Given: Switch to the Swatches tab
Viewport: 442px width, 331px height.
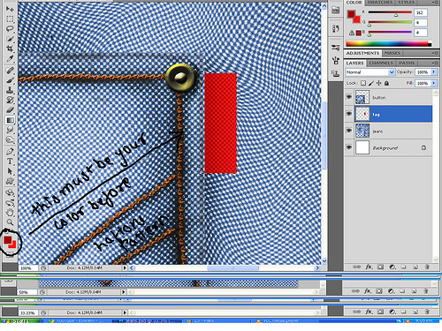Looking at the screenshot, I should click(380, 3).
